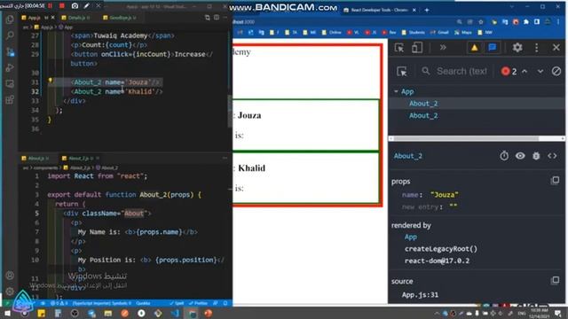
Task: Inspect matching DOM element eye icon
Action: click(520, 156)
